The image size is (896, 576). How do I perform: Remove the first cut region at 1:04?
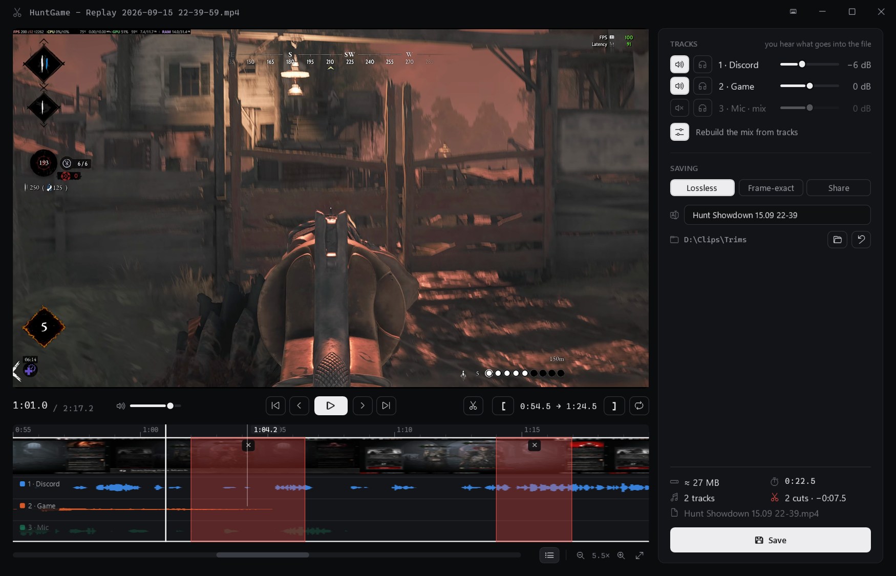click(248, 445)
